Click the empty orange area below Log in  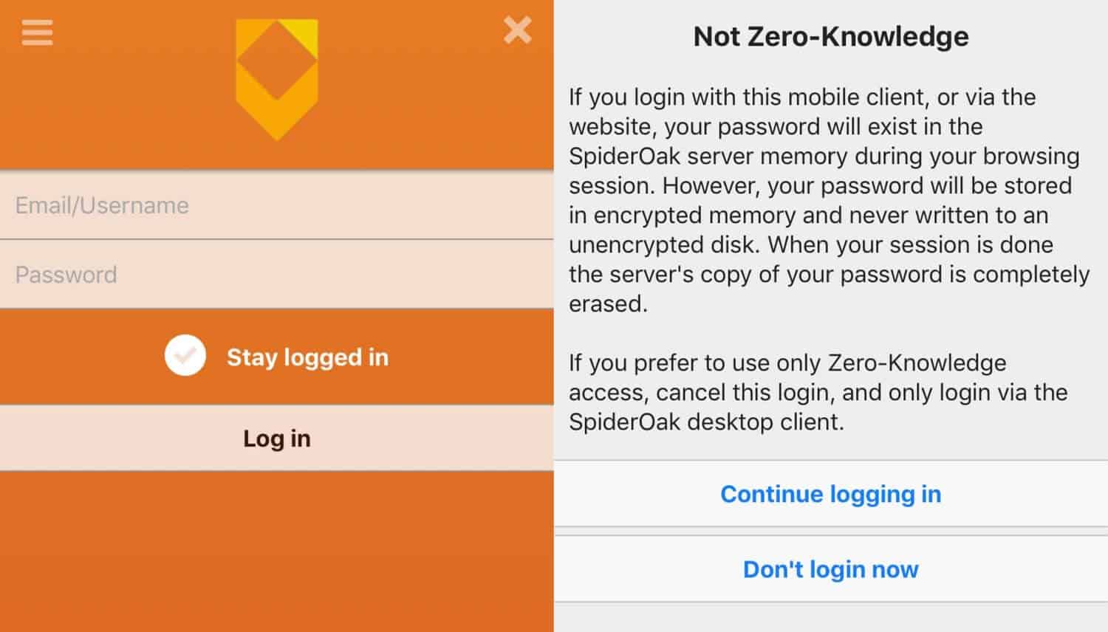(276, 552)
